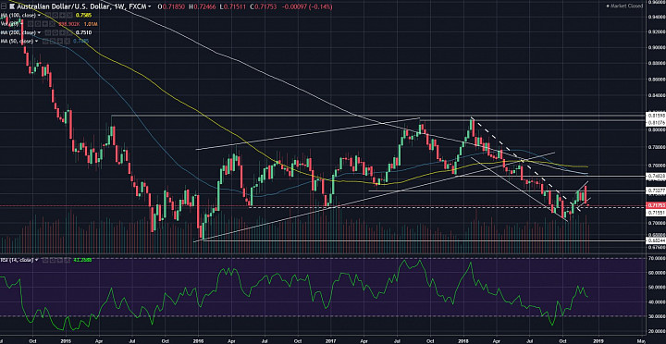
Task: Collapse the chart legend box icon
Action: click(x=4, y=6)
